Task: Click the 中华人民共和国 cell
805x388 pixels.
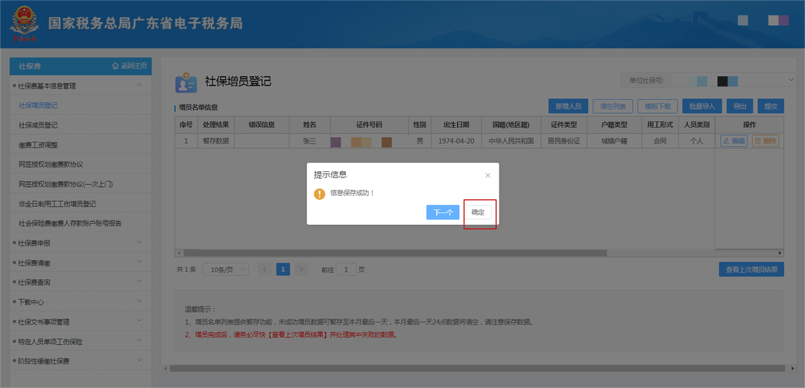Action: point(511,141)
